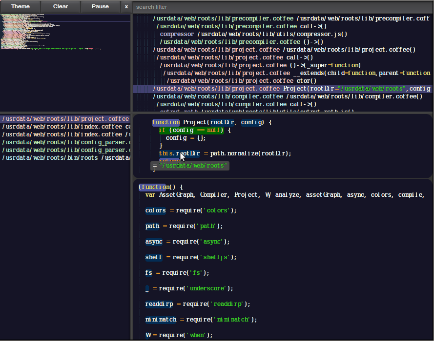
Task: Select the highlighted Project(rootDir=...) trace line
Action: (282, 89)
